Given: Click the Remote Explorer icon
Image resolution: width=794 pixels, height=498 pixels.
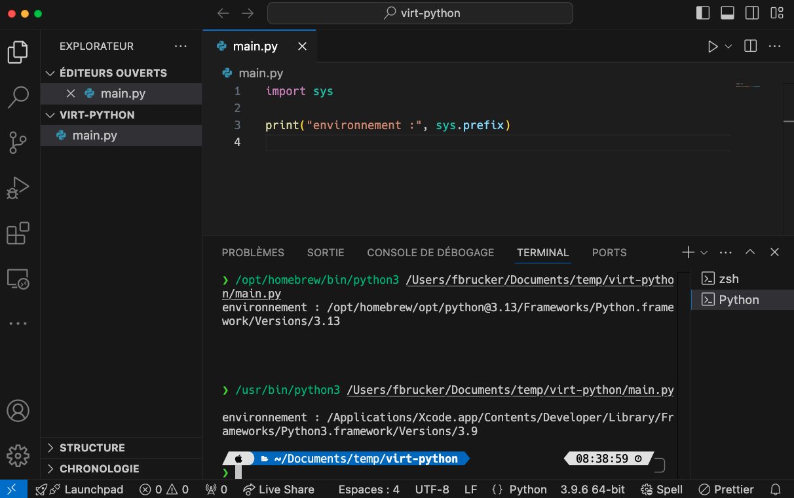Looking at the screenshot, I should pyautogui.click(x=18, y=279).
